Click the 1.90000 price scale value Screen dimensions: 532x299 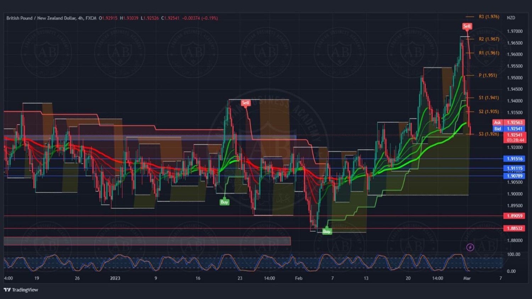pos(515,194)
